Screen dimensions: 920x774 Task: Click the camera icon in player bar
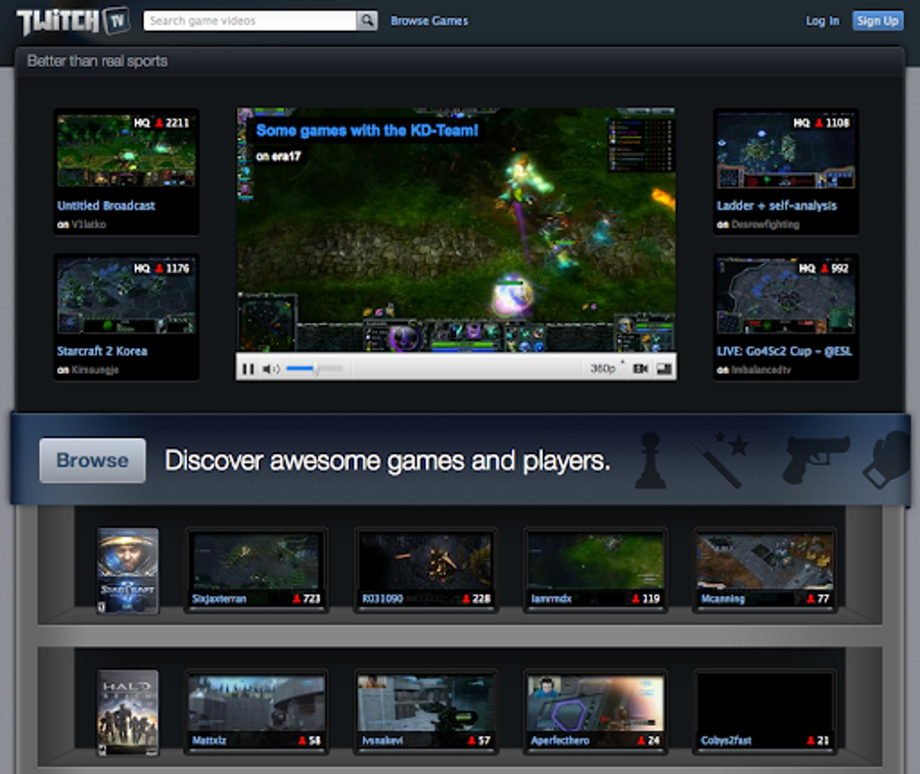click(x=640, y=369)
